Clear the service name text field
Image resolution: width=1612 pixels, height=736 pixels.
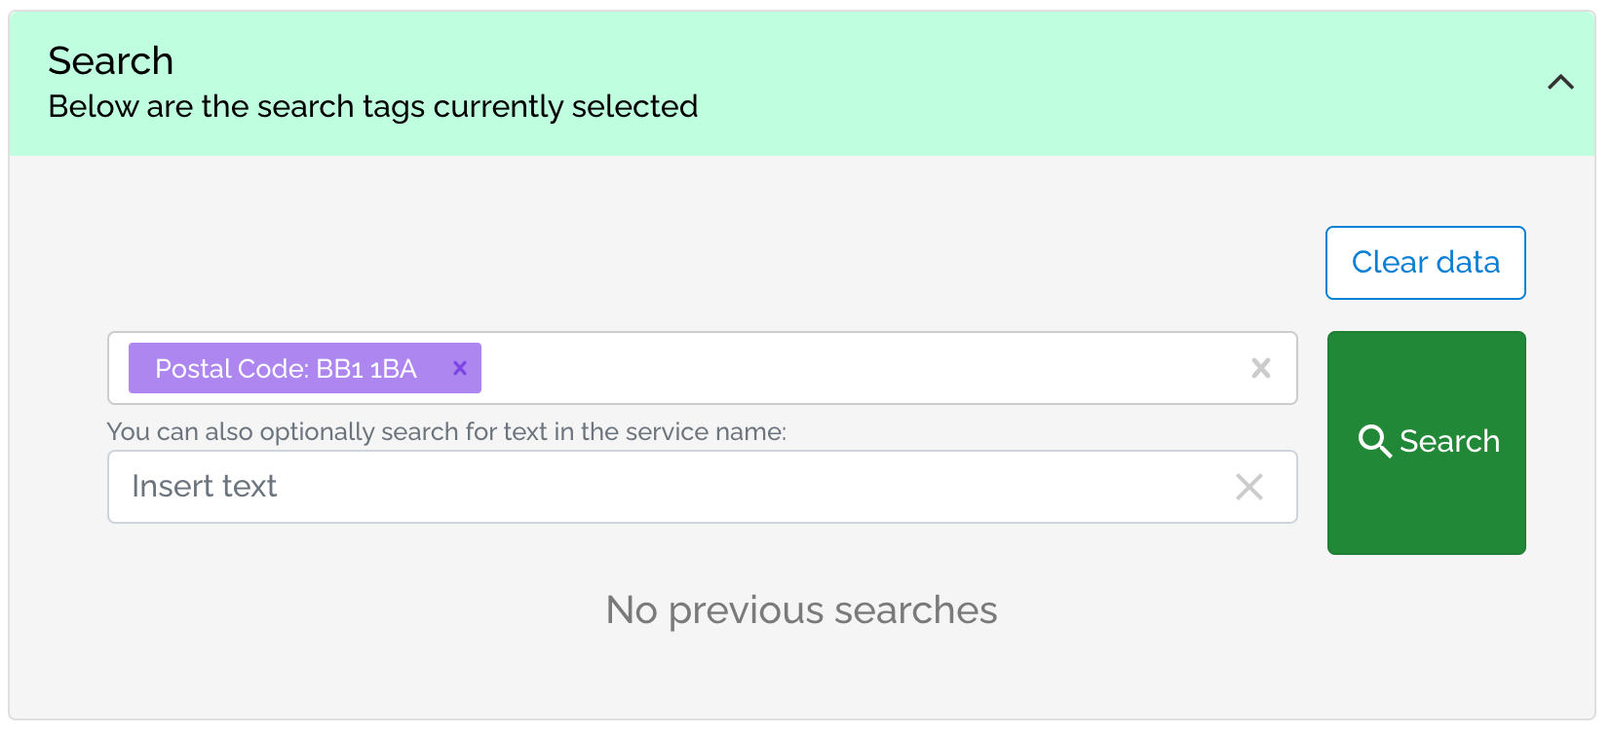point(1249,487)
